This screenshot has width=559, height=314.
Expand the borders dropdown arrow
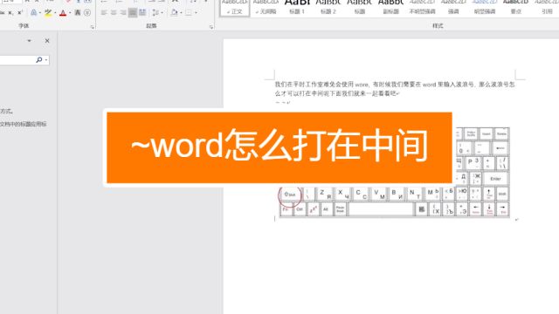pos(196,13)
